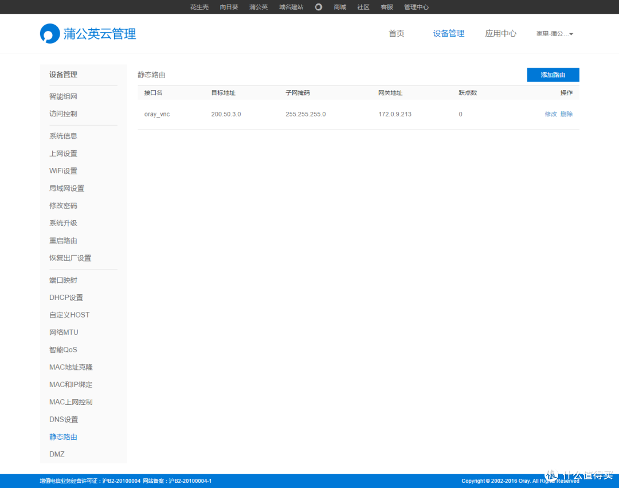Screen dimensions: 619x488
Task: Open 网络MTU in the sidebar
Action: tap(64, 332)
